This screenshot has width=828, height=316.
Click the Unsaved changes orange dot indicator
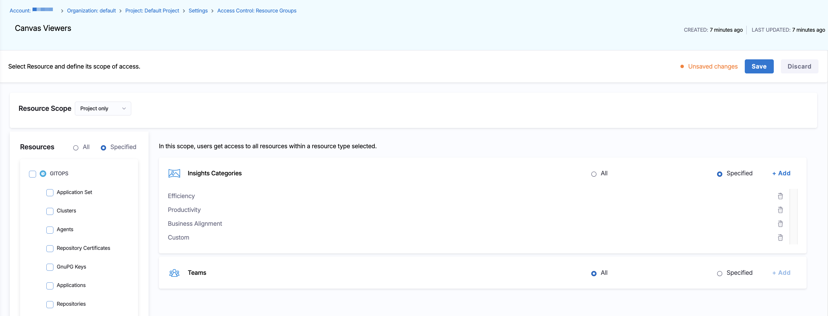coord(682,66)
